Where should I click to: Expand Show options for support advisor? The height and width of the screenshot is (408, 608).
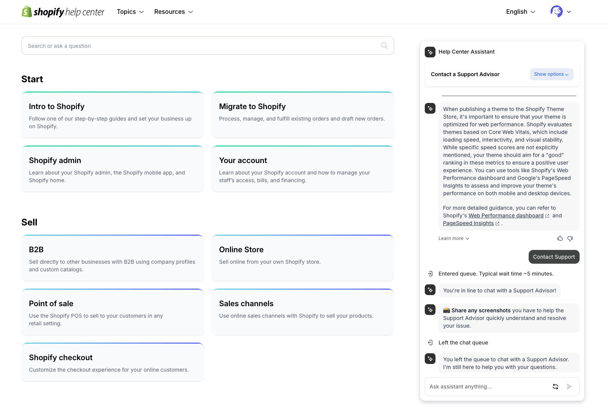[x=552, y=74]
